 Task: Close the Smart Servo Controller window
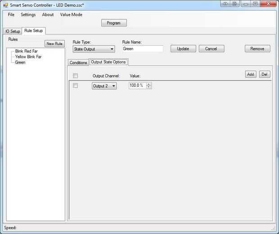coord(268,4)
